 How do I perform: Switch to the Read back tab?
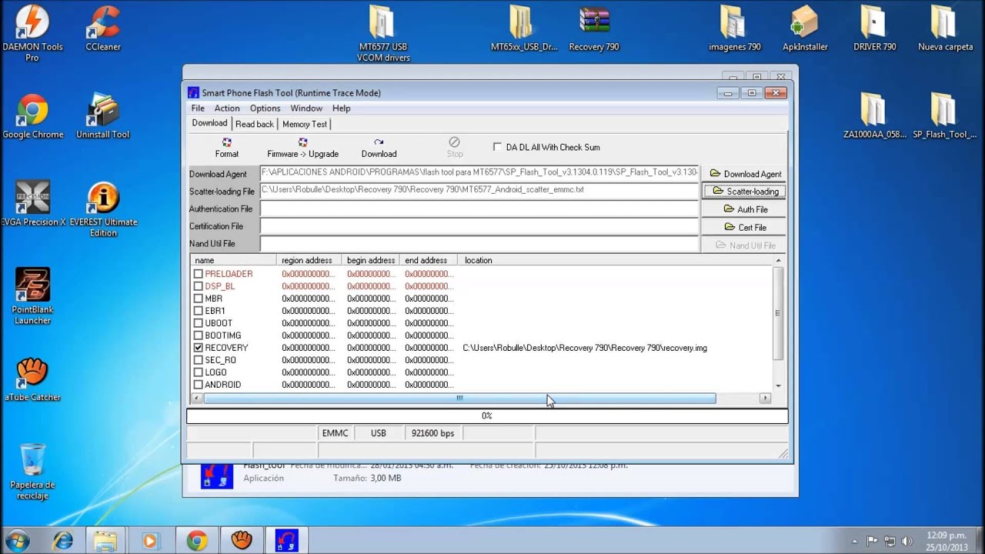(255, 124)
